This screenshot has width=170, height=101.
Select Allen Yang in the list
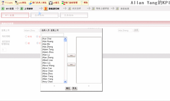(x=48, y=79)
